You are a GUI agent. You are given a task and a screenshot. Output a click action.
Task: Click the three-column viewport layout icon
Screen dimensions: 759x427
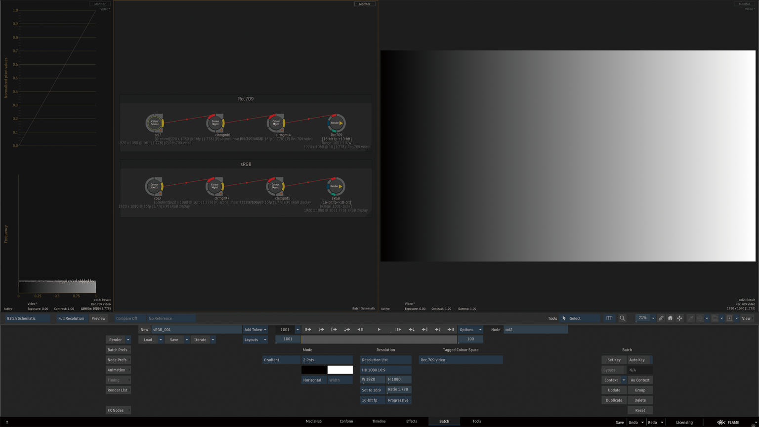[609, 318]
